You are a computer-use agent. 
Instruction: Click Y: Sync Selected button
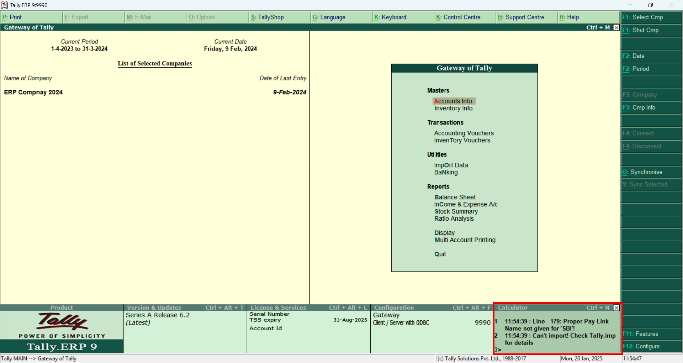coord(651,184)
